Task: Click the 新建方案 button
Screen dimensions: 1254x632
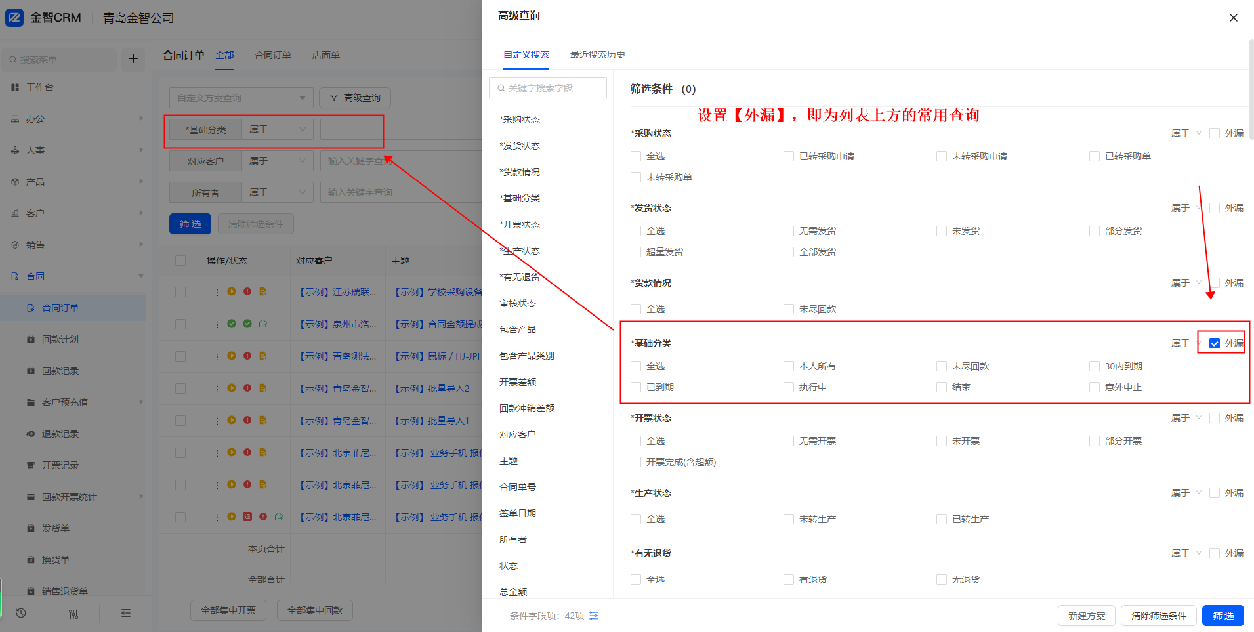Action: tap(1086, 616)
